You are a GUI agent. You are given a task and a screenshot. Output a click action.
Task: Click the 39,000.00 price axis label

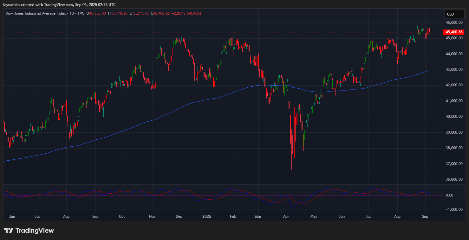454,132
